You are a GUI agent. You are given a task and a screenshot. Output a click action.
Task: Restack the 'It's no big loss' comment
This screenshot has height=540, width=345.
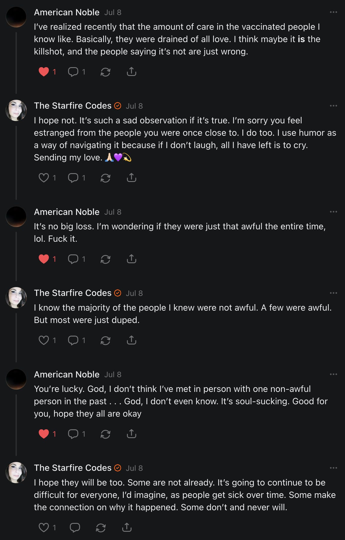click(105, 259)
